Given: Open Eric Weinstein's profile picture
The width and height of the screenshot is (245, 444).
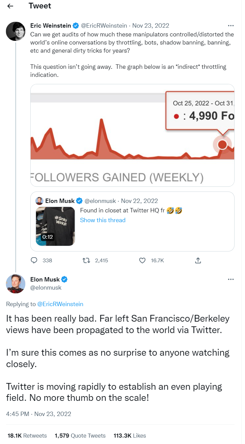Looking at the screenshot, I should (16, 31).
